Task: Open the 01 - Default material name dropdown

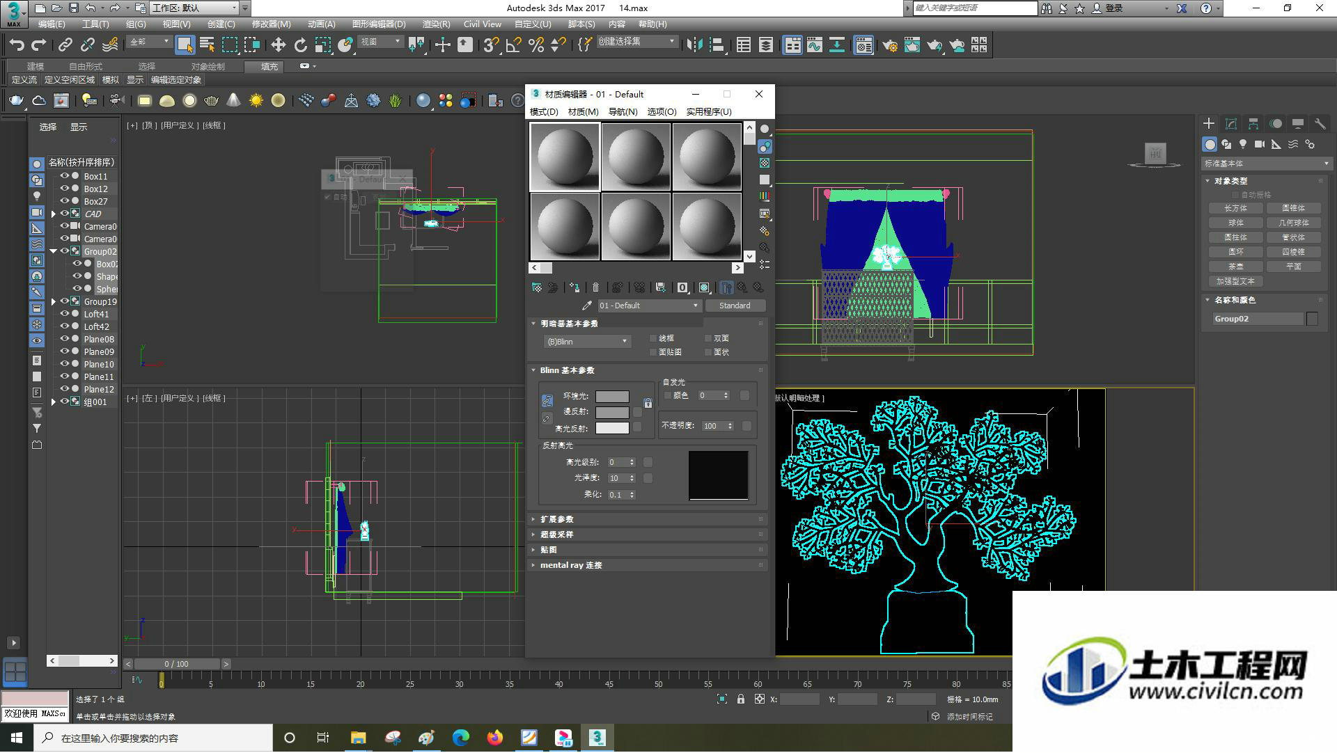Action: tap(649, 306)
